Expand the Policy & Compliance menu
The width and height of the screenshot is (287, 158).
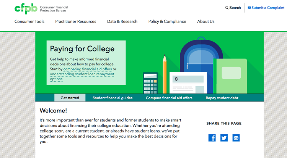click(x=167, y=21)
